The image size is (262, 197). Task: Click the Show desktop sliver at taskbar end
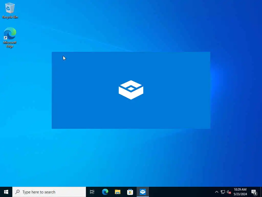[x=261, y=192]
